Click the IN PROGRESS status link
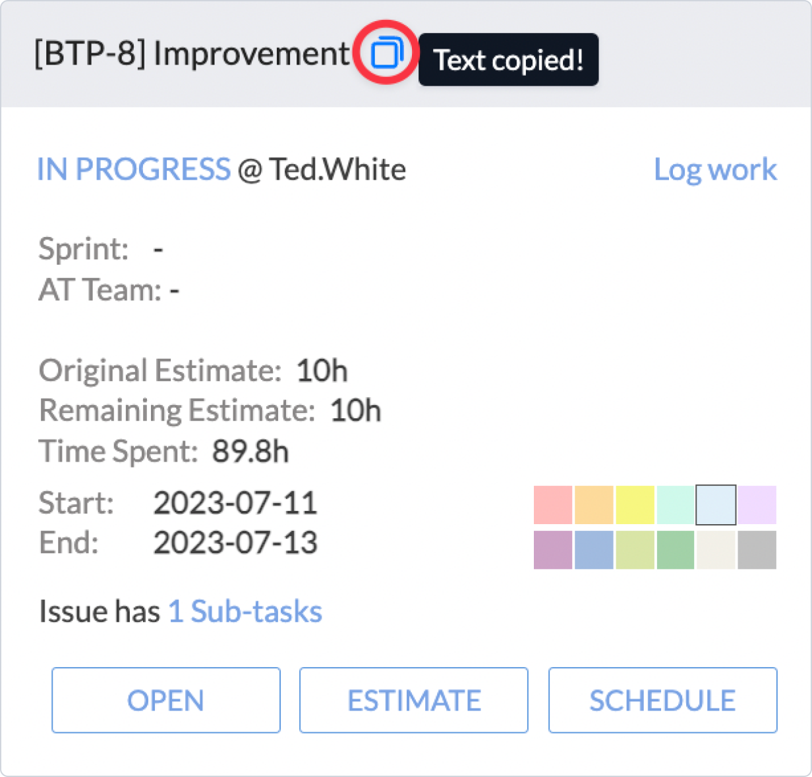The width and height of the screenshot is (812, 777). (134, 170)
